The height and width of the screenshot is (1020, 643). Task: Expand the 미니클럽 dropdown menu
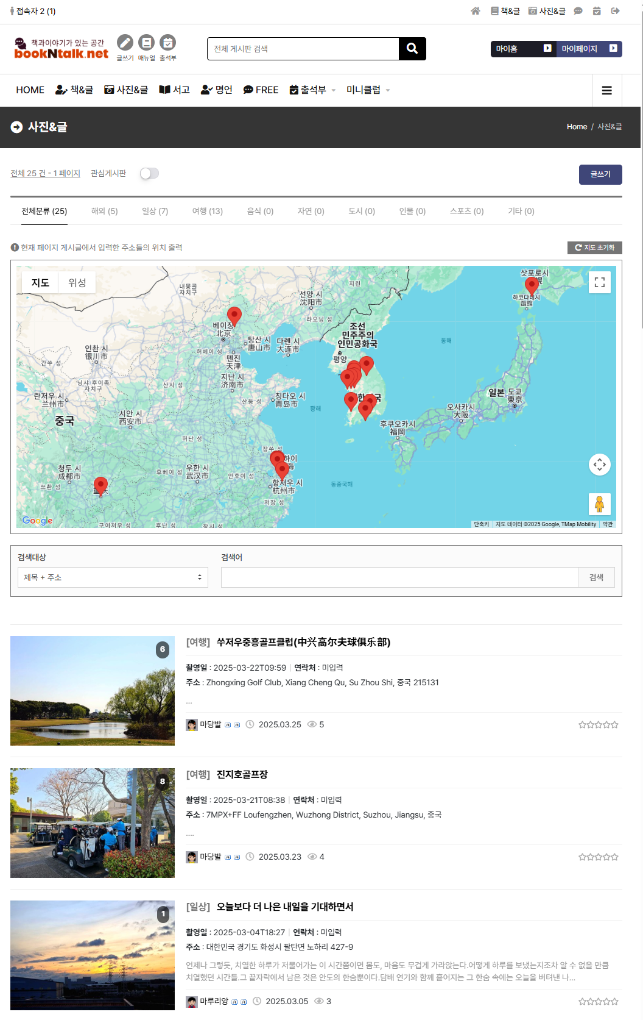pyautogui.click(x=368, y=90)
